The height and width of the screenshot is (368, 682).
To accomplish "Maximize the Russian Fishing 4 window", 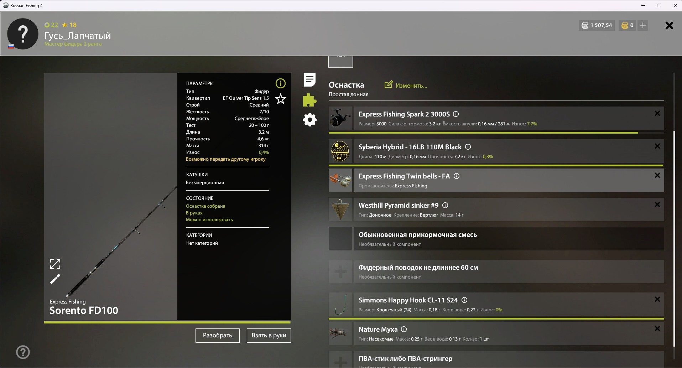I will [x=659, y=5].
